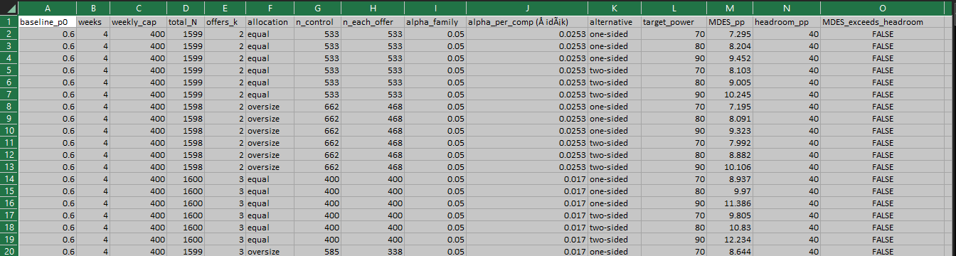
Task: Select column J header
Action: 527,8
